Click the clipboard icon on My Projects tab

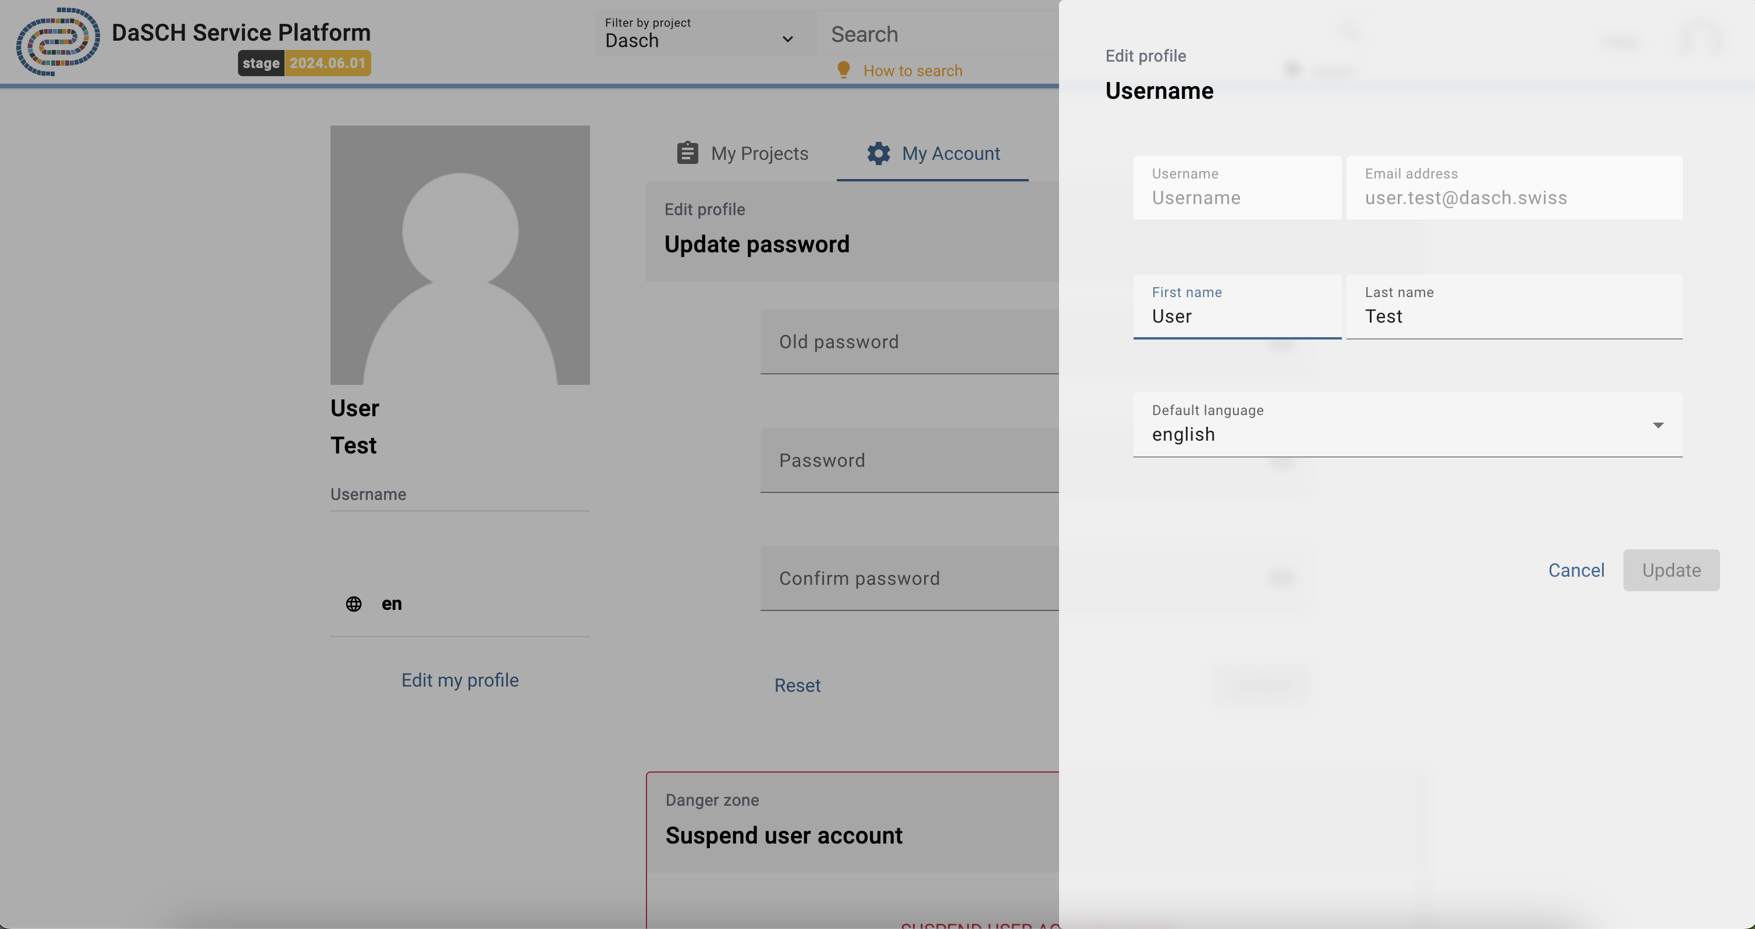coord(687,153)
